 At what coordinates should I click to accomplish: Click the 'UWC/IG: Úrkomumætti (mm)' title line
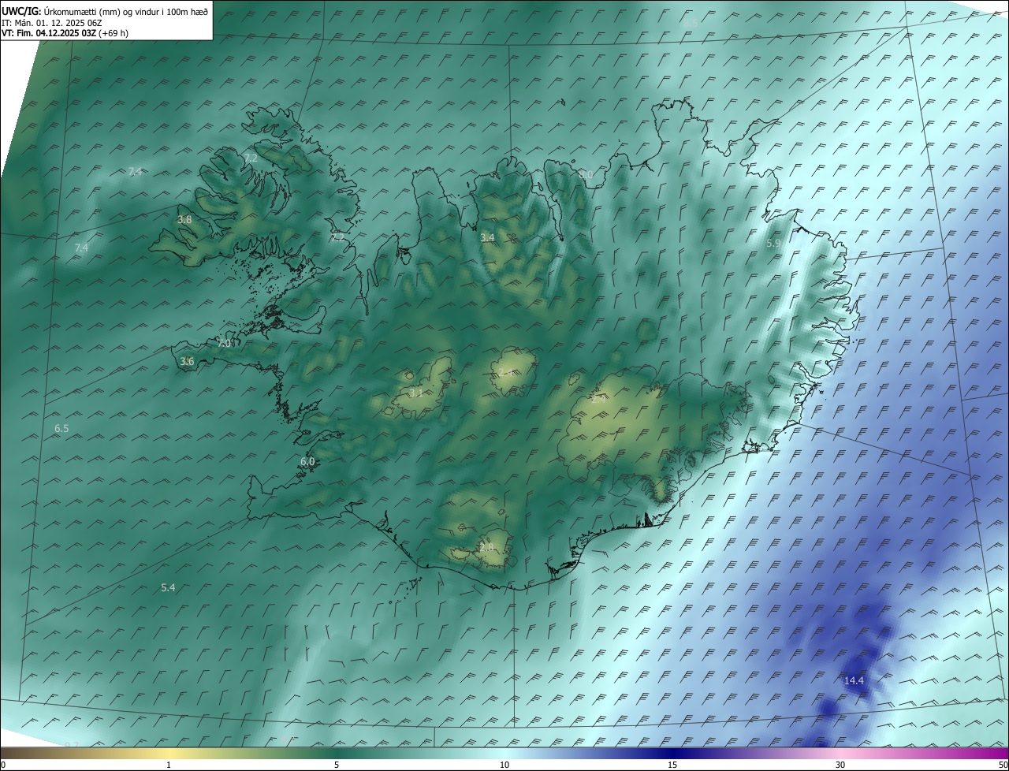click(105, 12)
